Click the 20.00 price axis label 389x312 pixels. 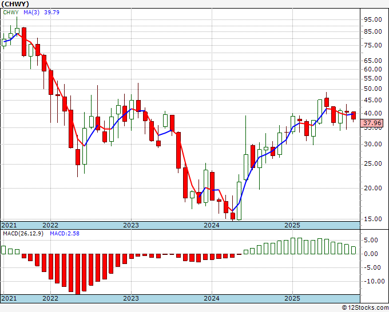pyautogui.click(x=372, y=188)
